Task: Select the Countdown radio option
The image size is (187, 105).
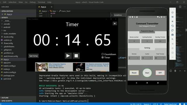Action: coord(109,54)
